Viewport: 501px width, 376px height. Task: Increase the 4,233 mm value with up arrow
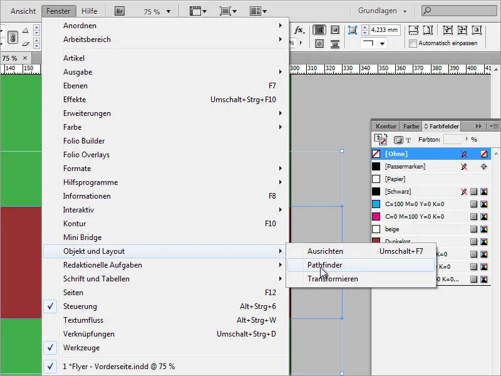(x=365, y=28)
